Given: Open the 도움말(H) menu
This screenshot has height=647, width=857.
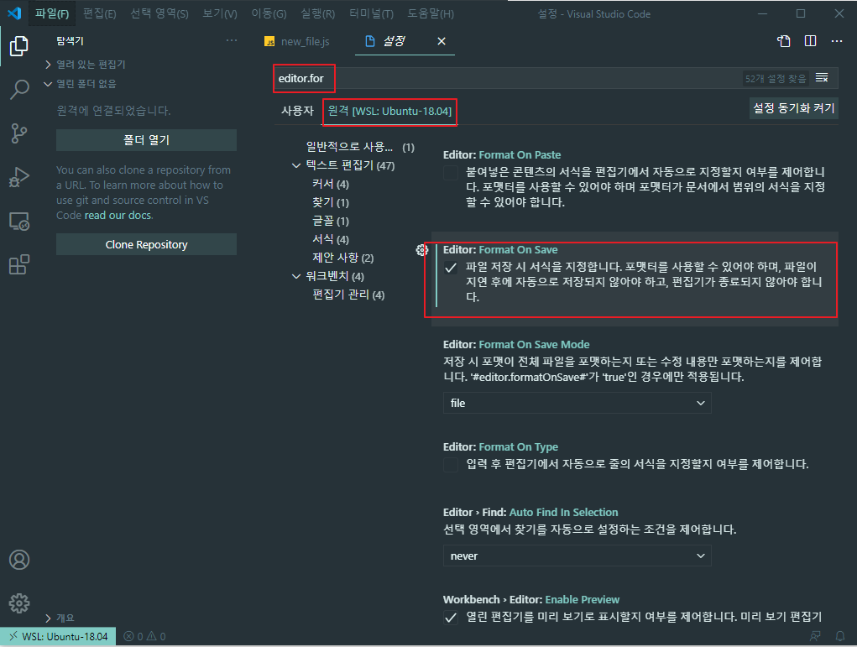Looking at the screenshot, I should click(431, 13).
